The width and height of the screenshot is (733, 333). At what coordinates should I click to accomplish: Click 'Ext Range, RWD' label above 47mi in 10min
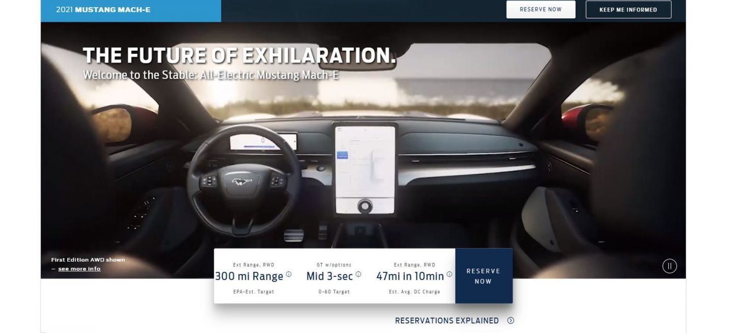click(414, 265)
